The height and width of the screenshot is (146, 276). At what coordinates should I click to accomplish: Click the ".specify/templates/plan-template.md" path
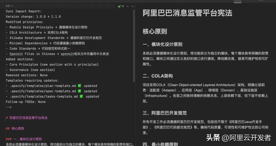pos(43,86)
